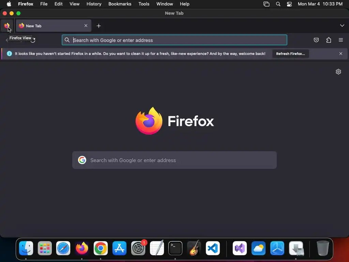This screenshot has height=262, width=349.
Task: Open Launchpad from the Dock
Action: pyautogui.click(x=45, y=248)
